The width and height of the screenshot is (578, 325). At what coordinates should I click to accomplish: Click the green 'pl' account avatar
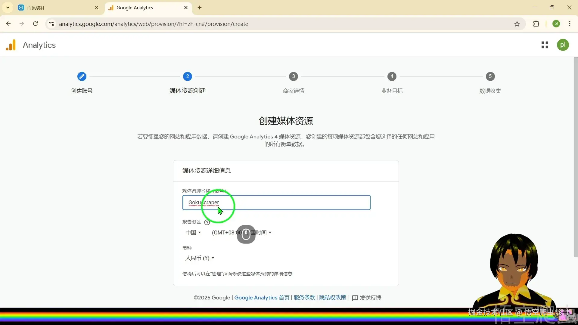[x=562, y=45]
